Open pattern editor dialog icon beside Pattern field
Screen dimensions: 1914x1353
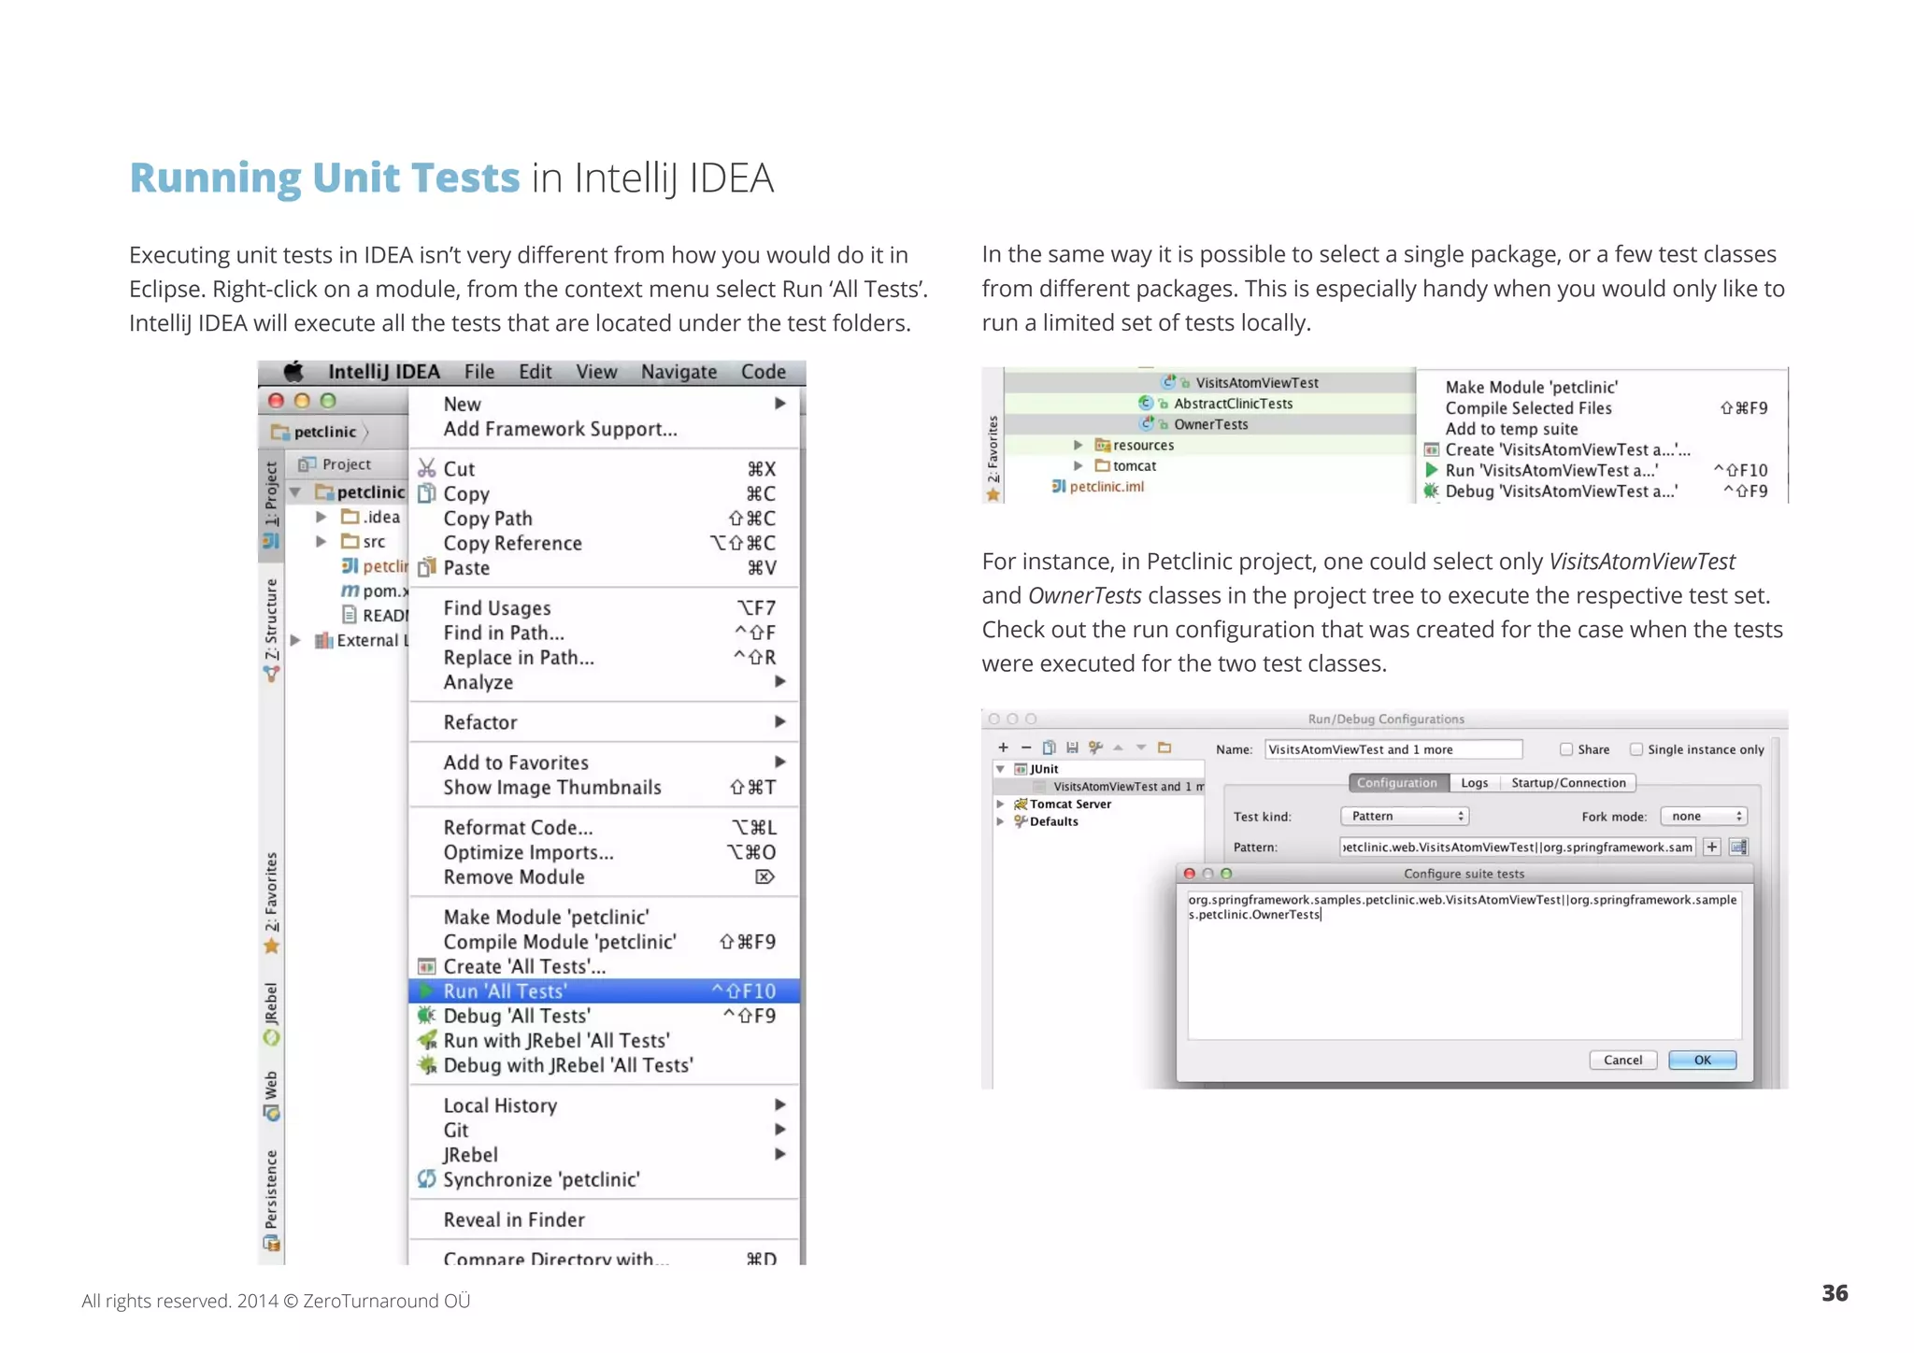click(1738, 847)
